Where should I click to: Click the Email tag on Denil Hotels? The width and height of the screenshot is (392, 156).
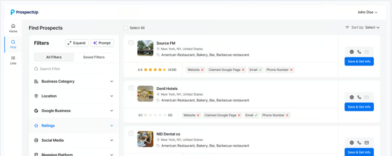click(251, 116)
